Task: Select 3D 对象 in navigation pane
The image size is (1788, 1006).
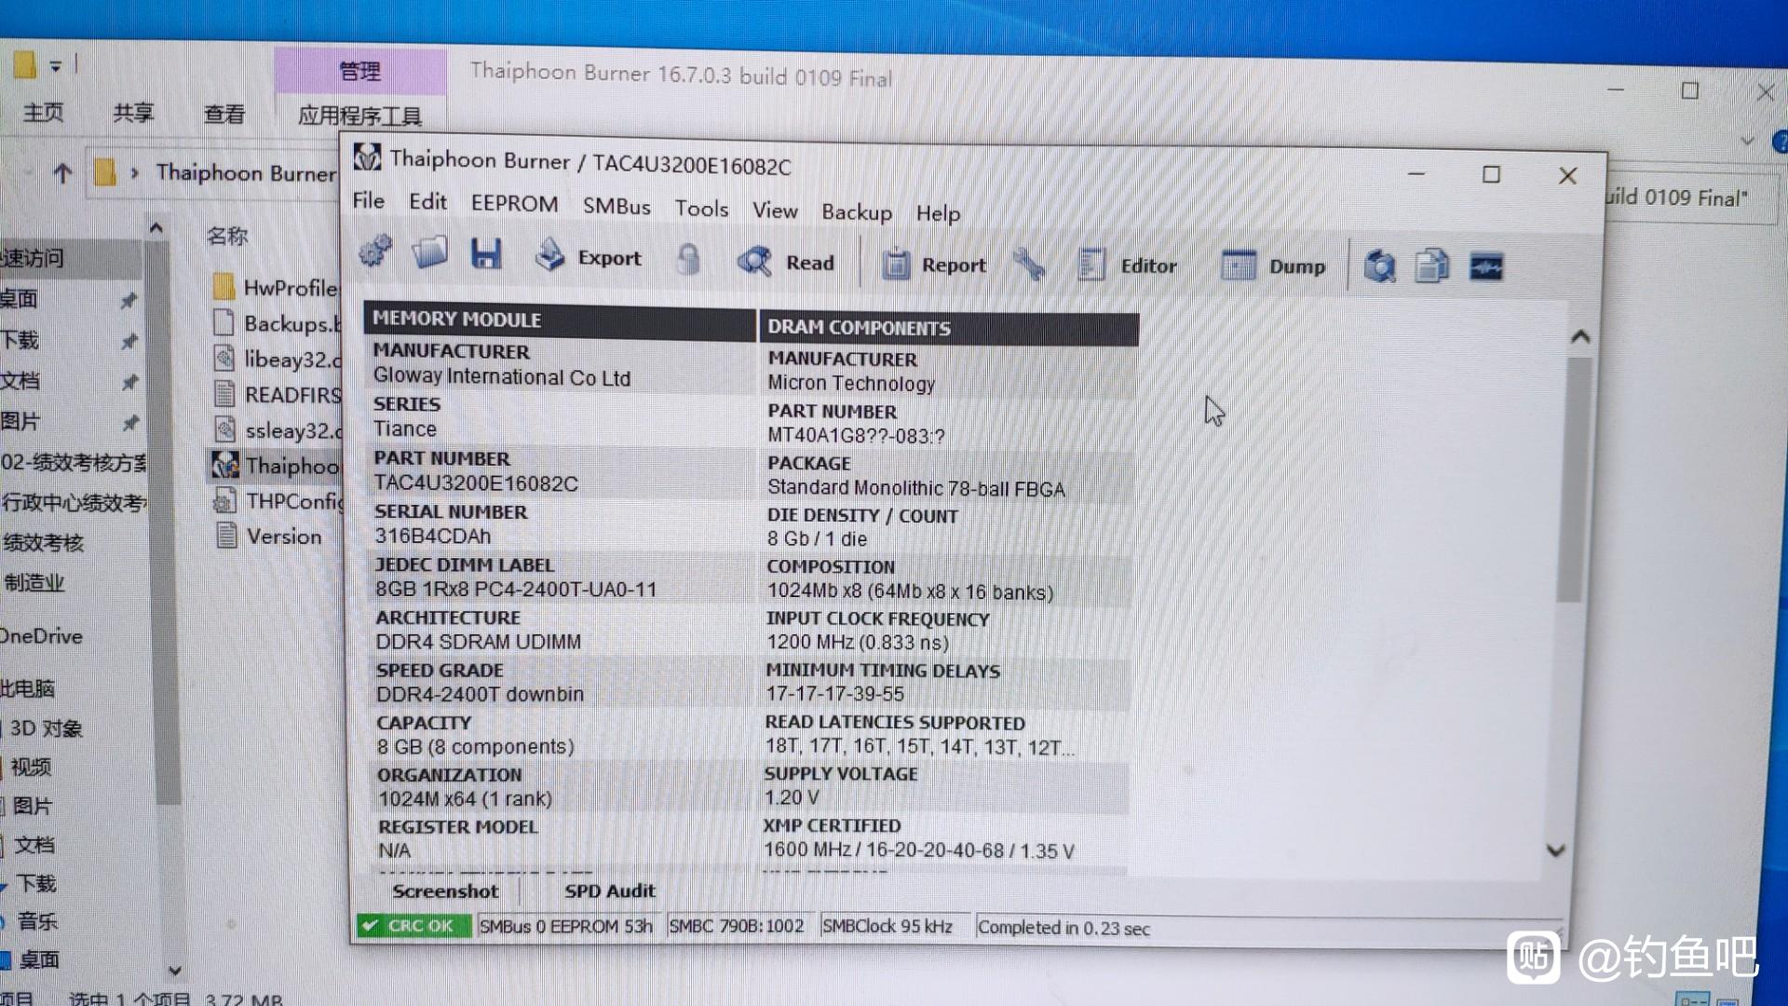Action: pyautogui.click(x=47, y=728)
